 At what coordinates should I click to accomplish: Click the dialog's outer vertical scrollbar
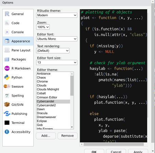pos(153,73)
